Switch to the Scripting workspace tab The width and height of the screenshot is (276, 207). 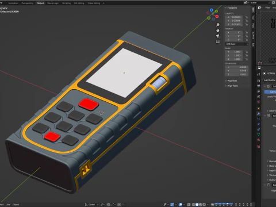pos(66,3)
